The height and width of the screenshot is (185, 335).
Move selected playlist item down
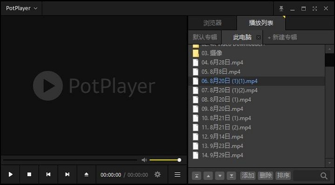(220, 176)
